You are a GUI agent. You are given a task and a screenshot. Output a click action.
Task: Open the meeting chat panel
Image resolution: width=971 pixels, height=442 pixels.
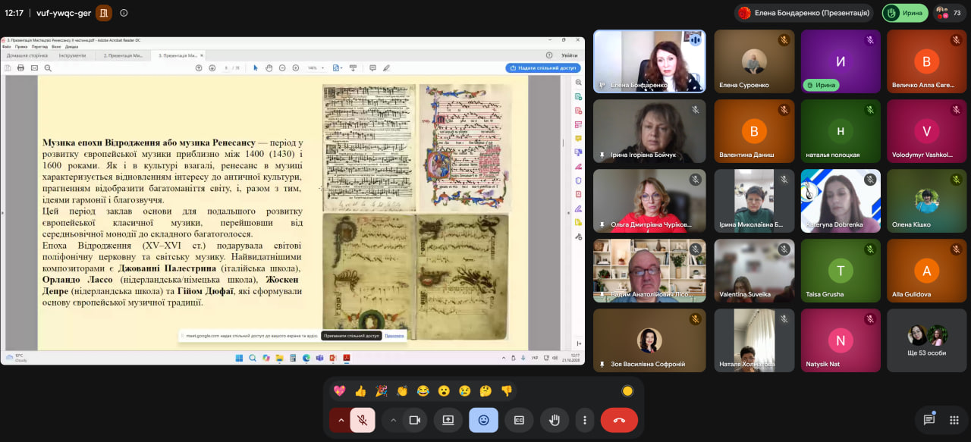(x=929, y=419)
